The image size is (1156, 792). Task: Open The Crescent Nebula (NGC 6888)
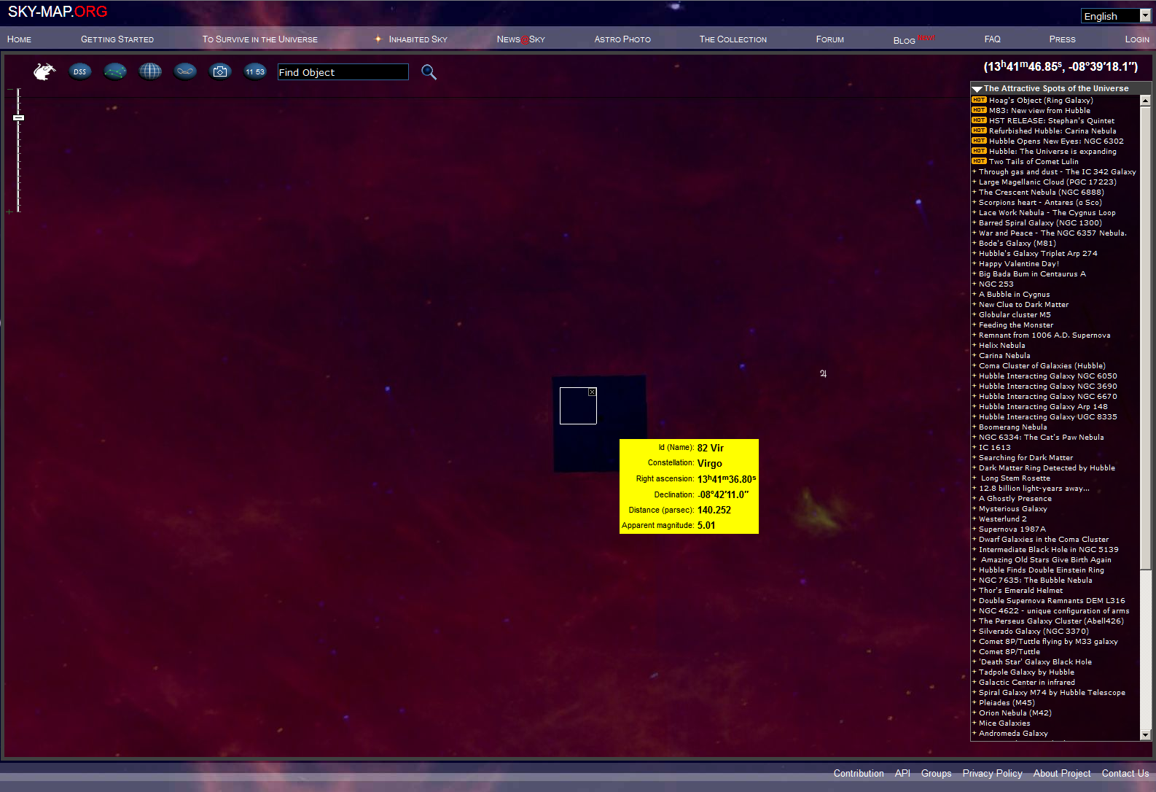[x=1041, y=193]
